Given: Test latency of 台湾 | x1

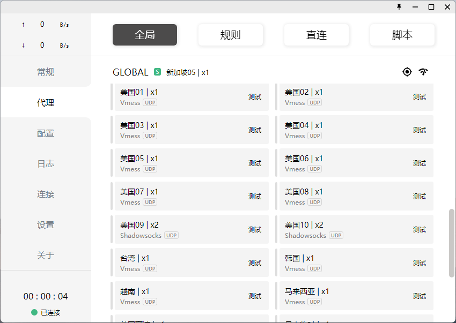Looking at the screenshot, I should pyautogui.click(x=255, y=262).
